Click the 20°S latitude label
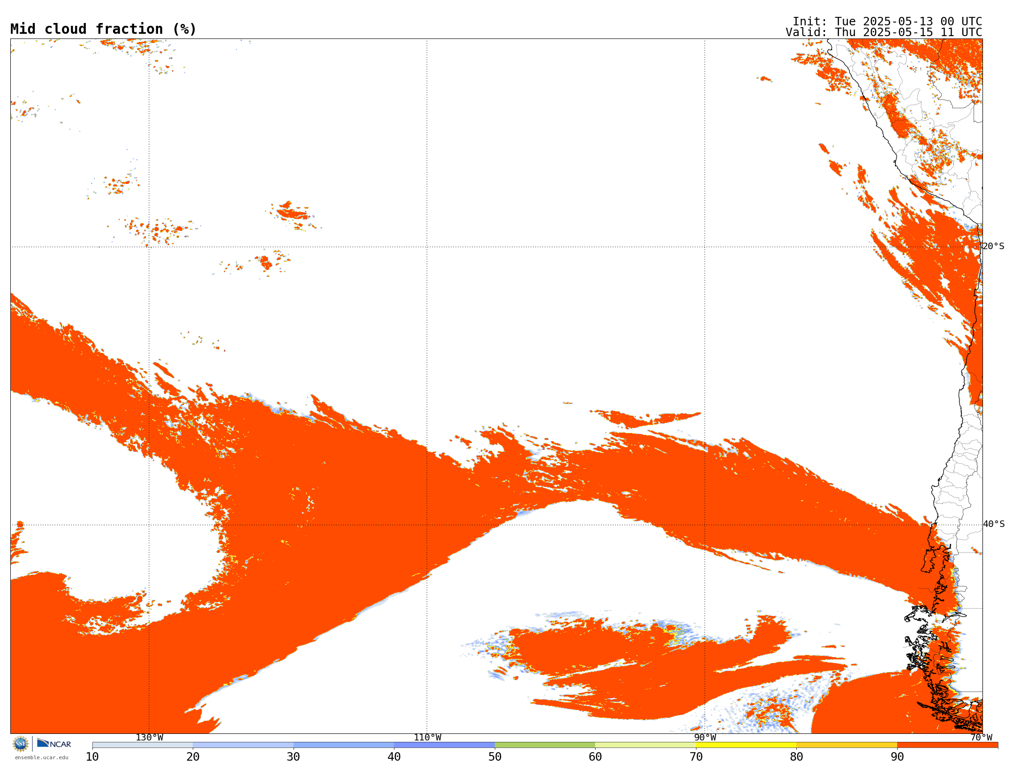Image resolution: width=1013 pixels, height=763 pixels. 993,246
